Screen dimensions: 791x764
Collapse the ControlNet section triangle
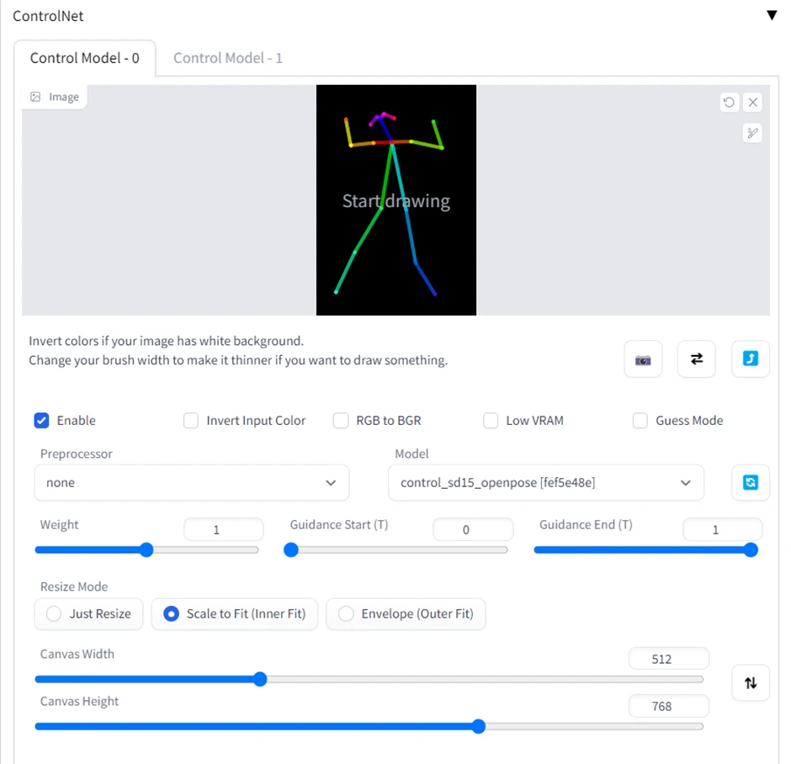[772, 15]
